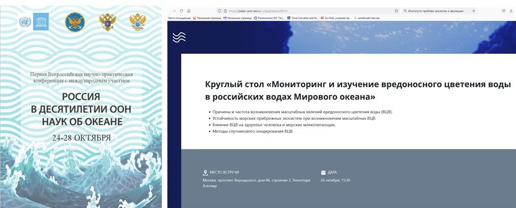The width and height of the screenshot is (516, 208).
Task: Click bullet Причины и частота возникновения
Action: 303,112
